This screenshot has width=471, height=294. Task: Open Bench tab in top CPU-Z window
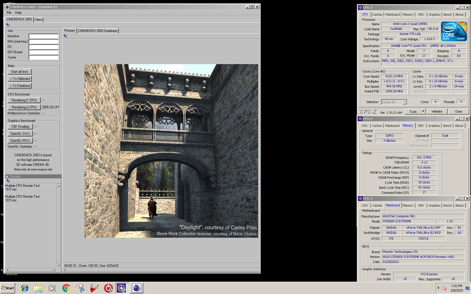[448, 15]
